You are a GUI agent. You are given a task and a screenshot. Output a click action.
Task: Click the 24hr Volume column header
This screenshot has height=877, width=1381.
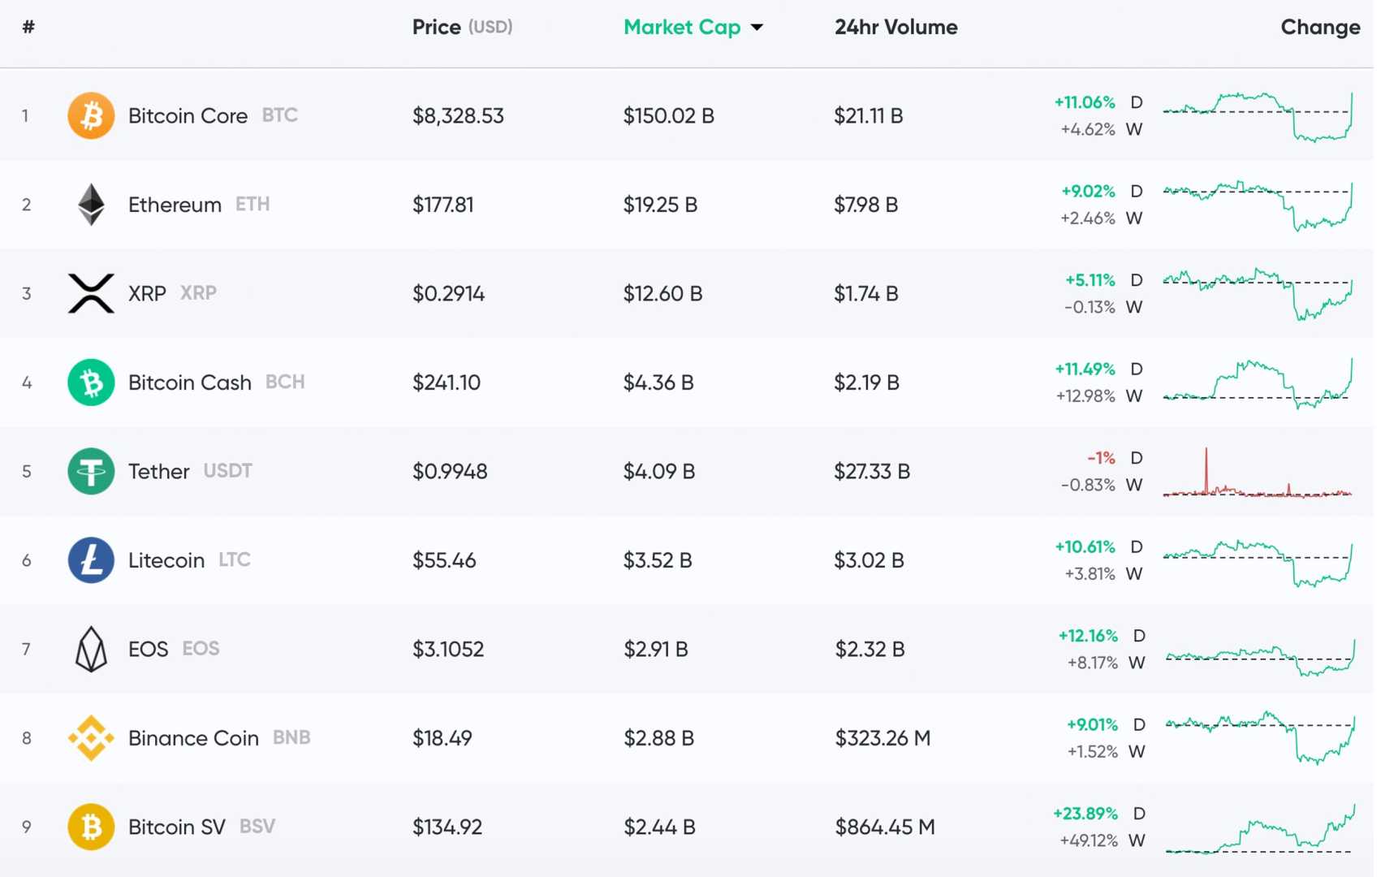click(x=895, y=27)
